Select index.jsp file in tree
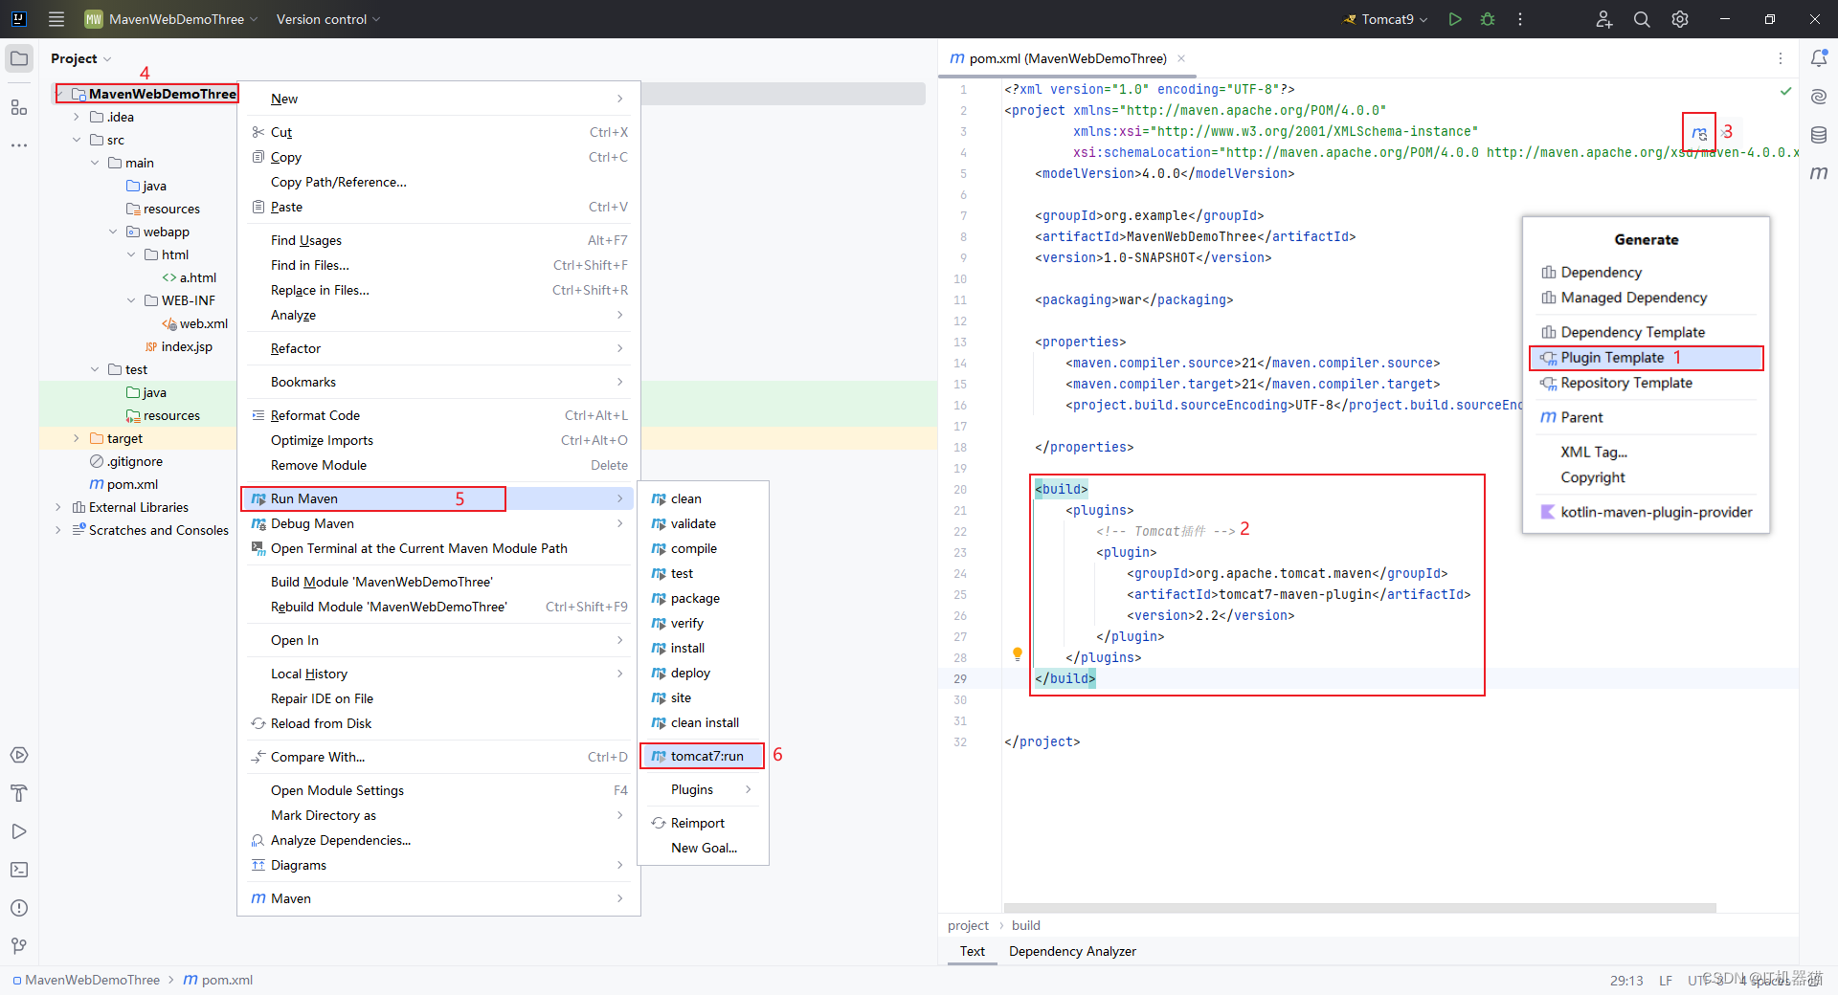Image resolution: width=1838 pixels, height=995 pixels. (x=178, y=346)
